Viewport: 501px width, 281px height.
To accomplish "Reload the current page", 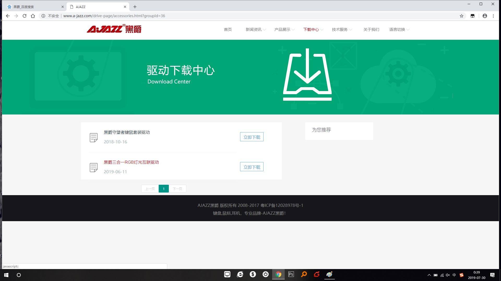I will 25,16.
